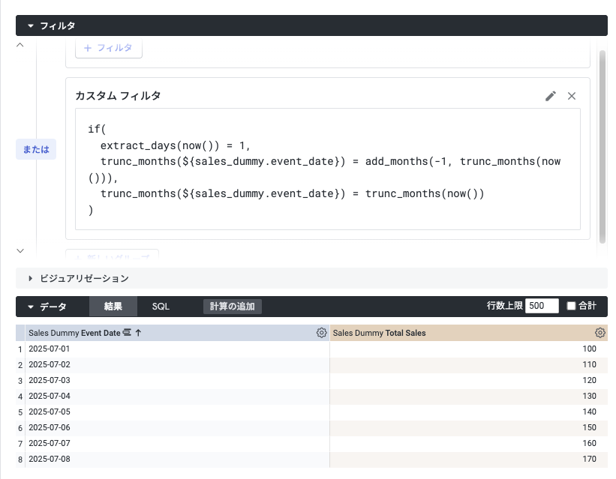Viewport: 616px width, 479px height.
Task: Switch to the 結果 tab
Action: [x=113, y=307]
